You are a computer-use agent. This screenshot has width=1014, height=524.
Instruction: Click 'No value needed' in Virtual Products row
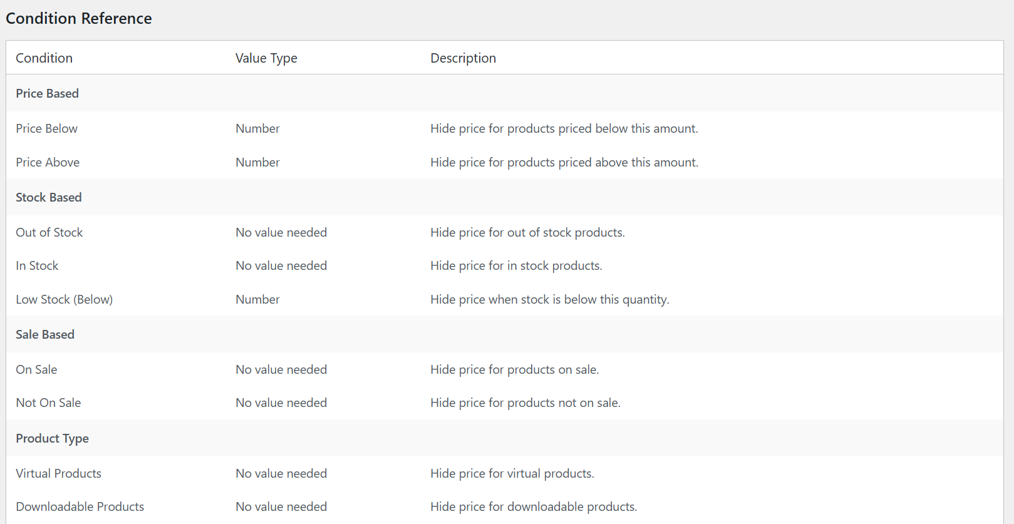coord(281,473)
